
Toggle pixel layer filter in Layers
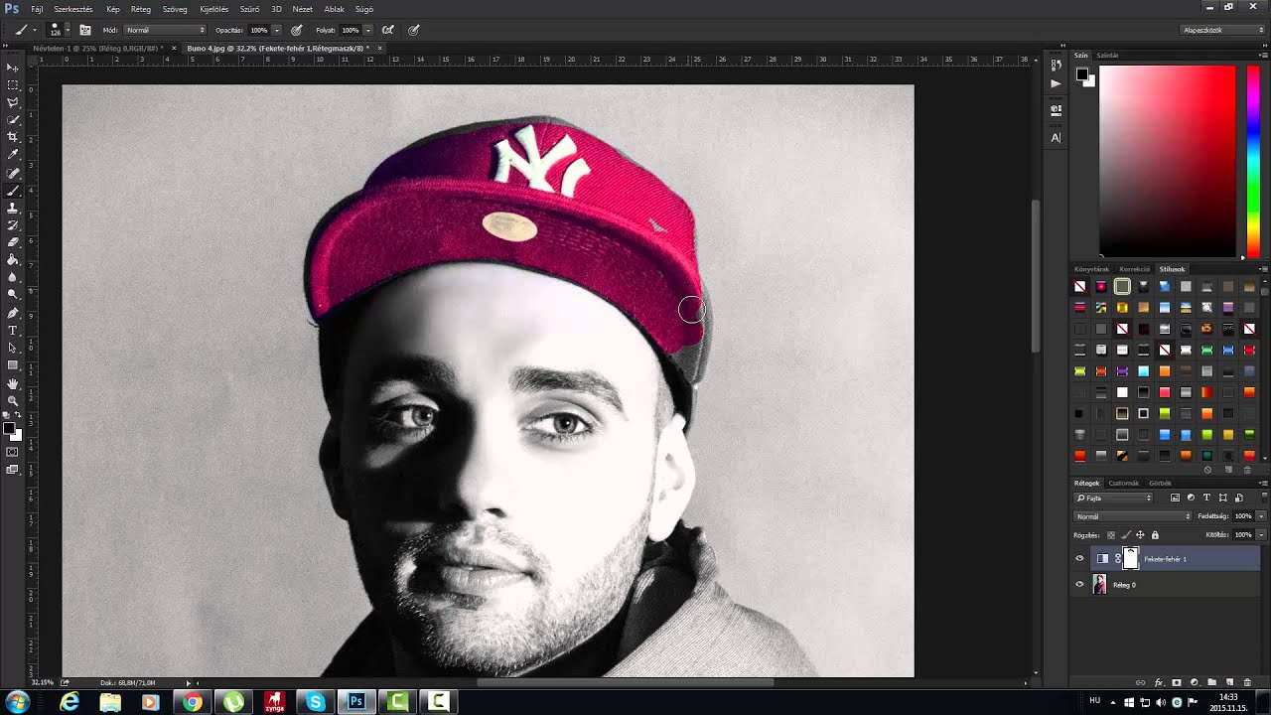coord(1176,498)
